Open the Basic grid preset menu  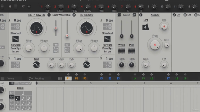click(x=20, y=88)
